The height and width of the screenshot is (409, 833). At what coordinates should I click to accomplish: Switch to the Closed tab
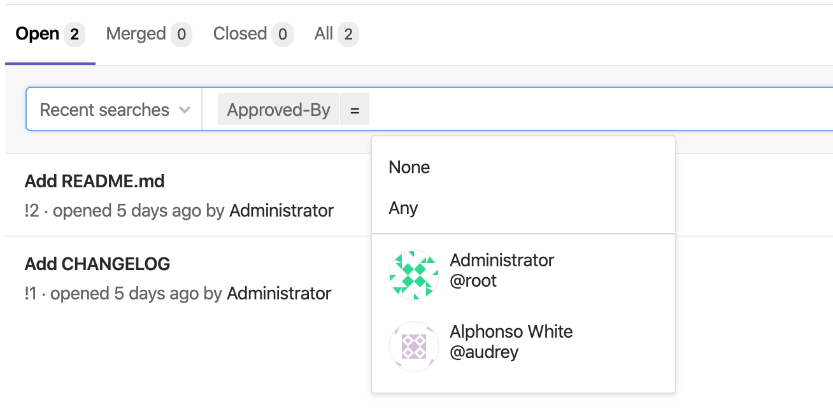point(240,34)
